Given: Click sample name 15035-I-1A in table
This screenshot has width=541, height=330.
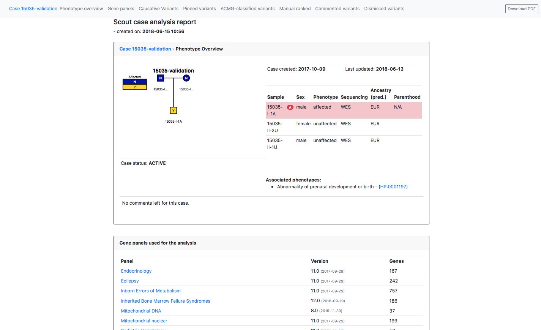Looking at the screenshot, I should point(275,111).
